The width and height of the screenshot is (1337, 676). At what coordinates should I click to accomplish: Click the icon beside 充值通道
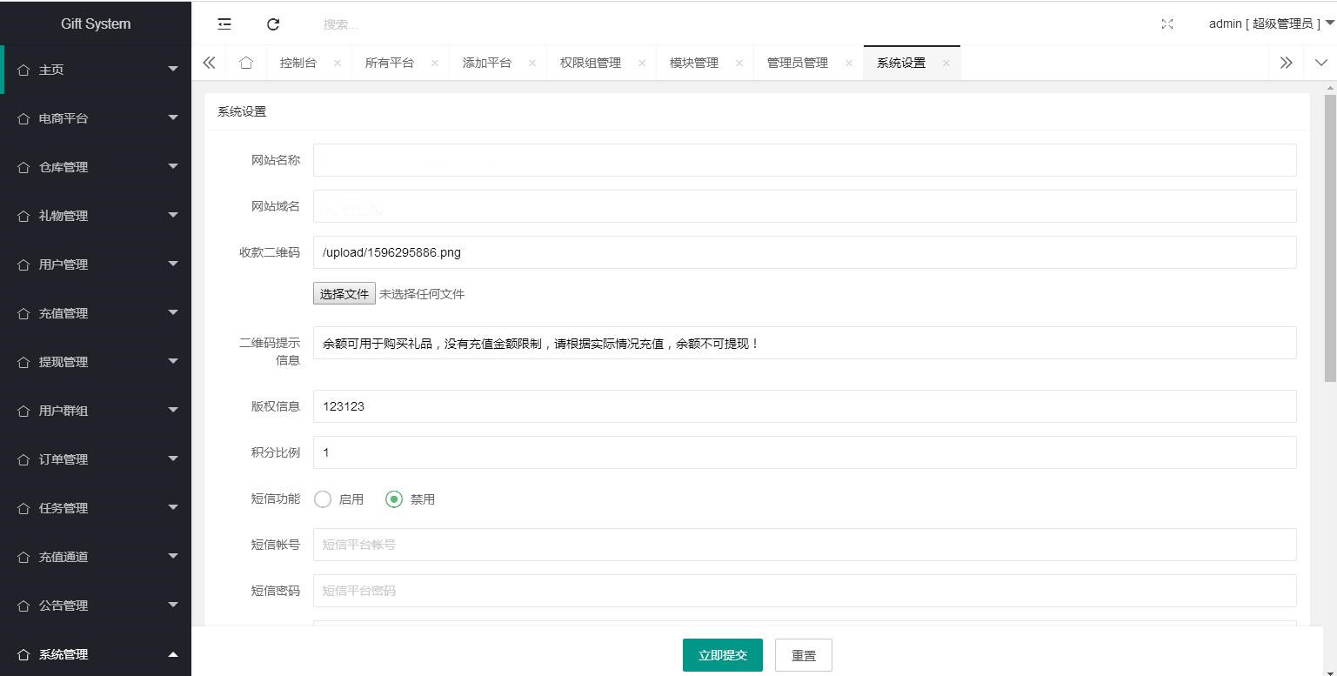[x=23, y=557]
